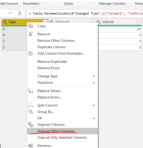Expand the Fill submenu

pyautogui.click(x=94, y=118)
